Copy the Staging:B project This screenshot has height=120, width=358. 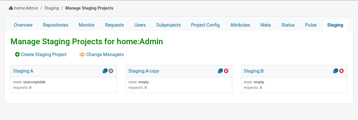(x=336, y=71)
